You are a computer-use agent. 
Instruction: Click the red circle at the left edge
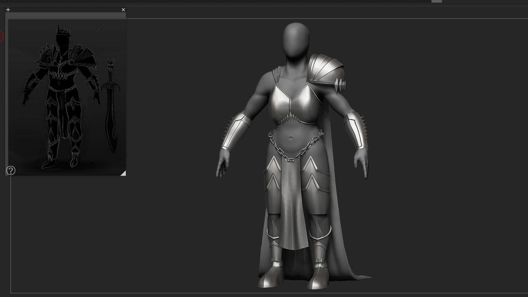pos(1,36)
